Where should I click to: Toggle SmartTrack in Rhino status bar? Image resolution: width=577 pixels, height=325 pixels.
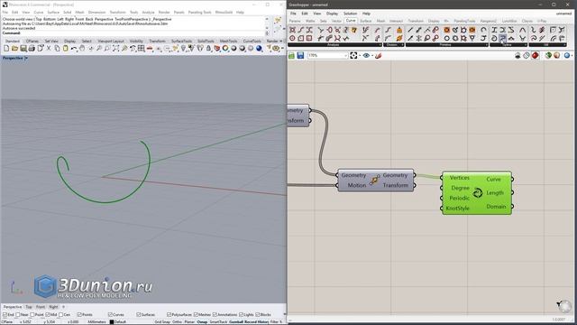pos(218,322)
